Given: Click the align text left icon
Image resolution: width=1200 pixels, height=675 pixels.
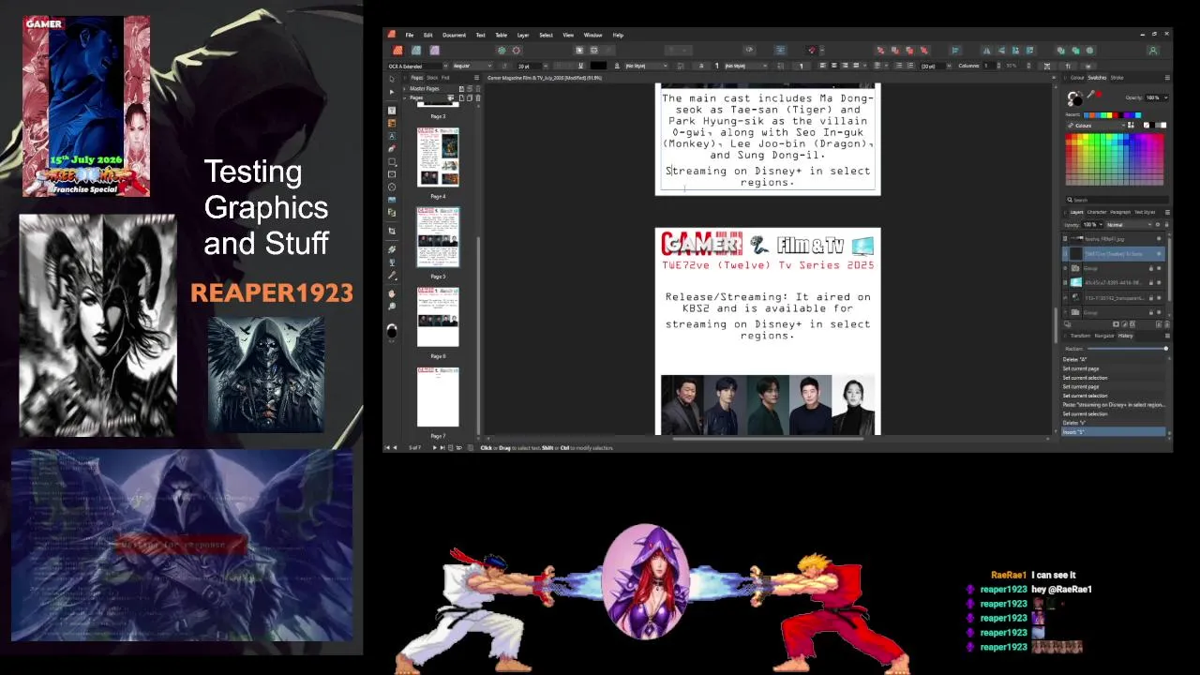Looking at the screenshot, I should (823, 66).
